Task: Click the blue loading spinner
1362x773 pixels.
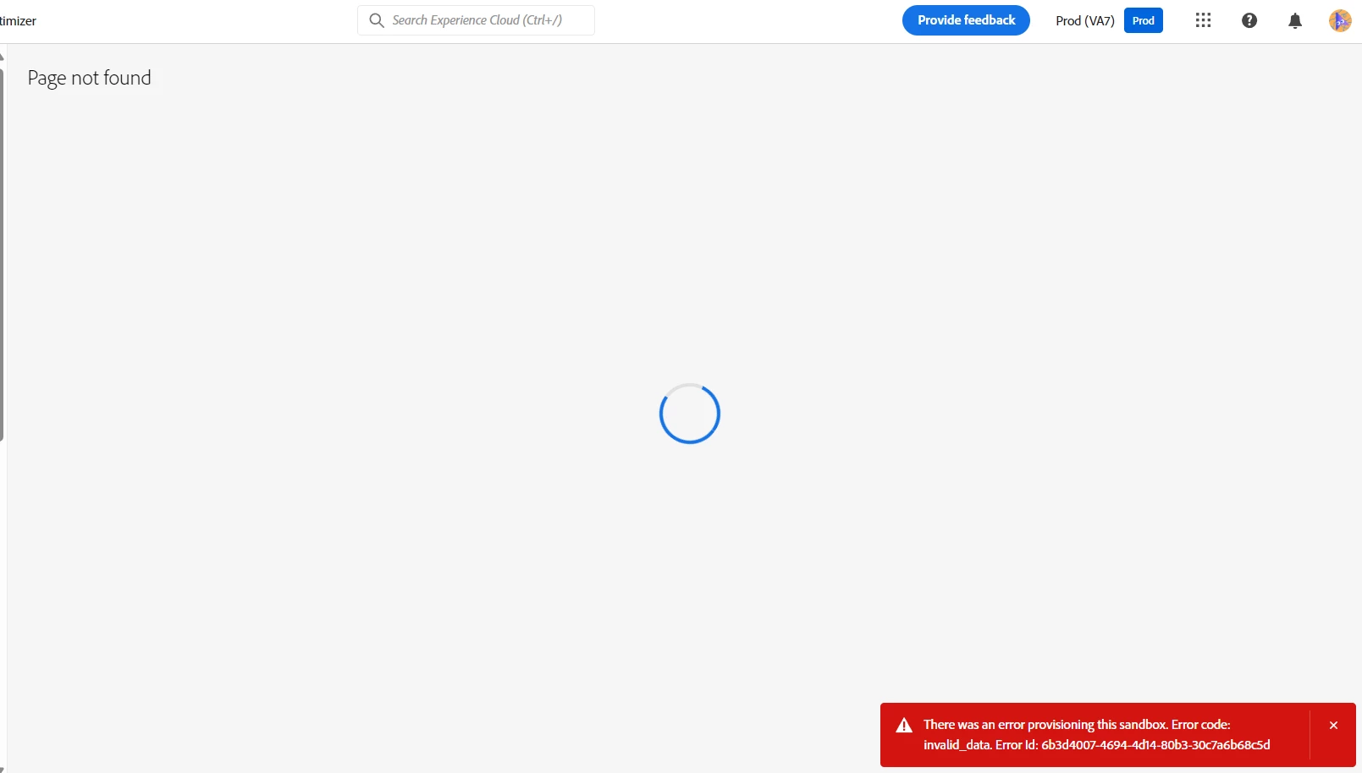Action: (690, 414)
